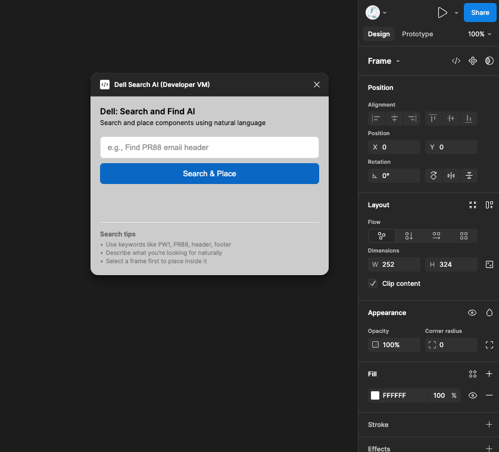Click the 'Search tips' heading
Screen dimensions: 499x452
point(118,234)
